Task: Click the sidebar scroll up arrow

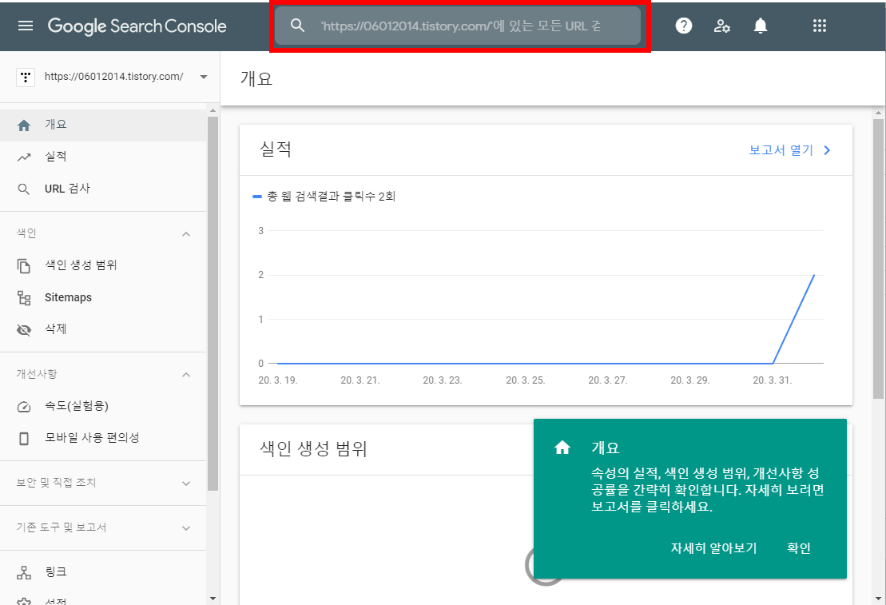Action: 213,110
